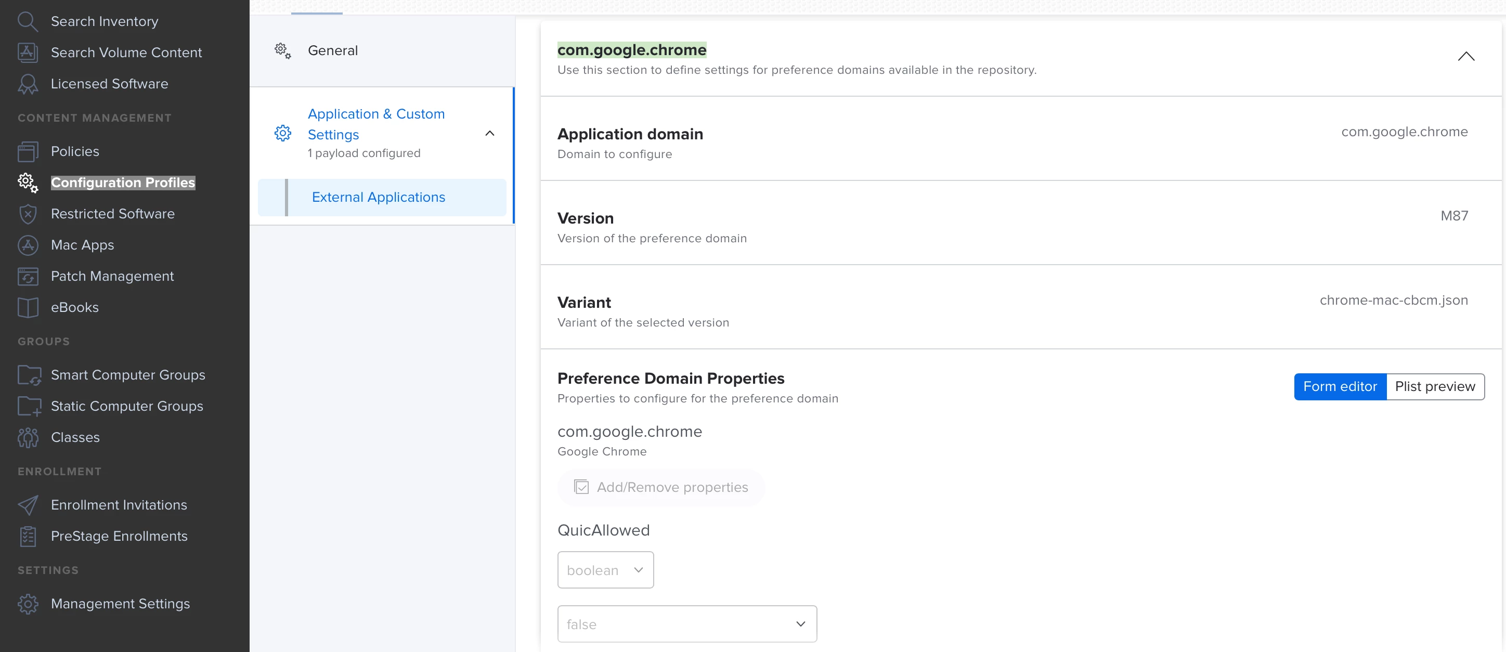
Task: Open Policies in sidebar
Action: click(x=75, y=151)
